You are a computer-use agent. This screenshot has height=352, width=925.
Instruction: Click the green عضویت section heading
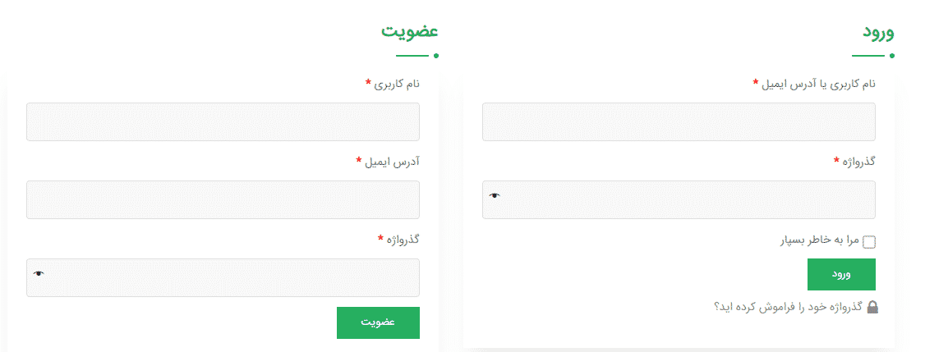tap(409, 31)
